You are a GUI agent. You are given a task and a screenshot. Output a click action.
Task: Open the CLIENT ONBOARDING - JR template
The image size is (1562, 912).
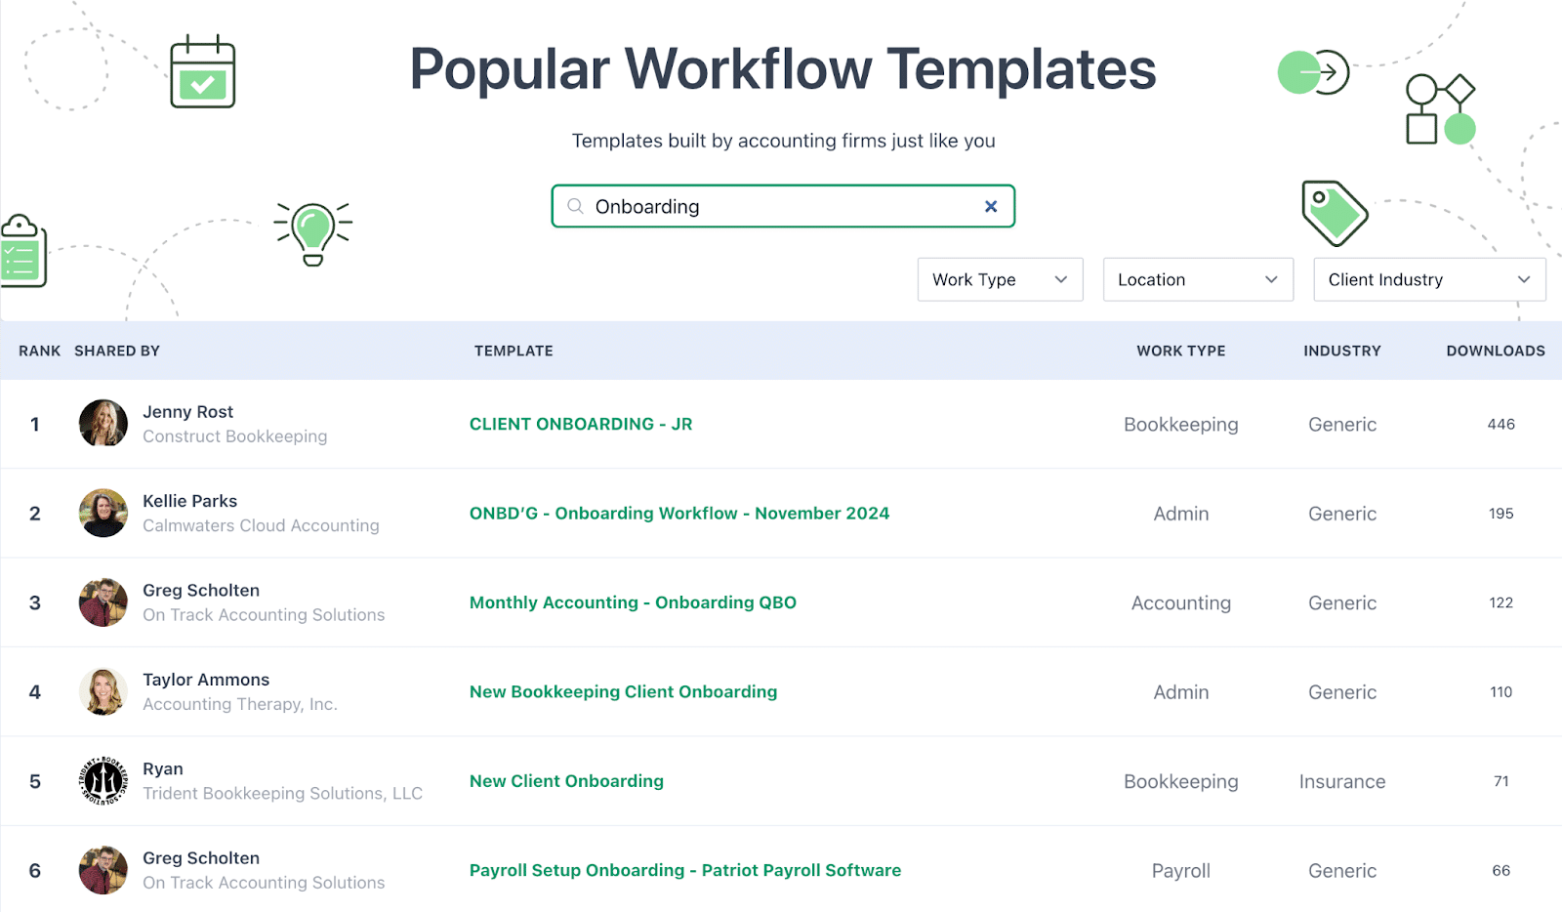click(x=581, y=424)
